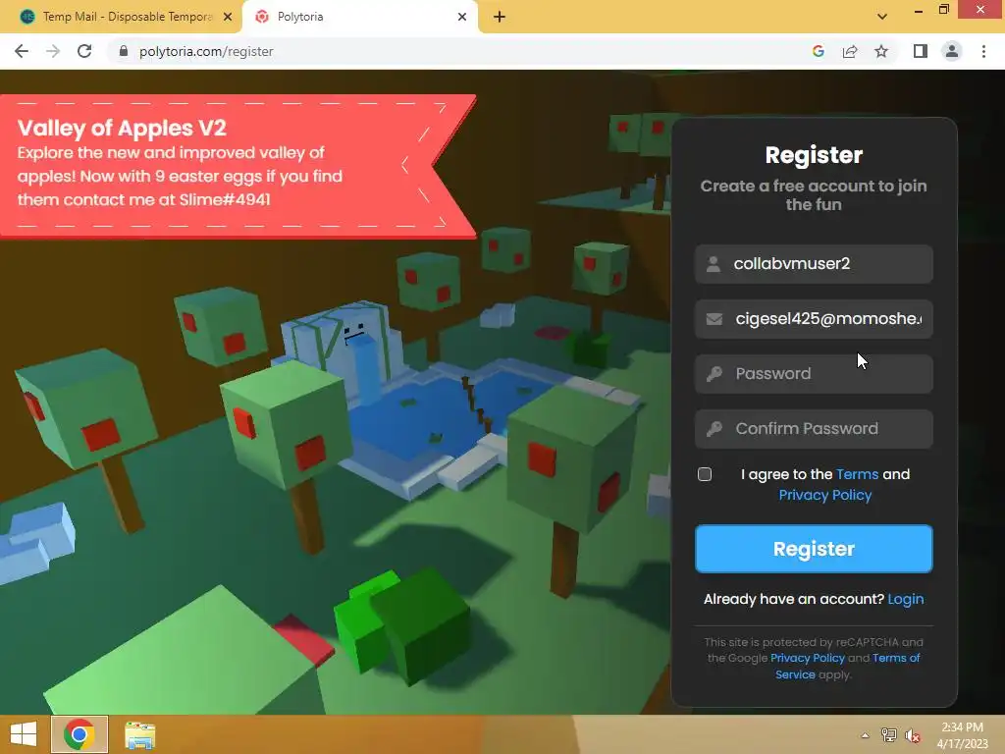Close the Temp Mail tab

pos(228,17)
